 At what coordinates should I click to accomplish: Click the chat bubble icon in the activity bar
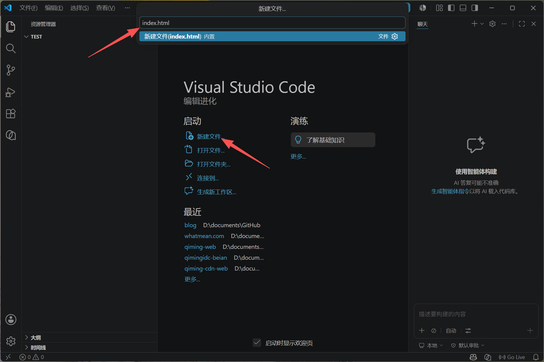(11, 135)
